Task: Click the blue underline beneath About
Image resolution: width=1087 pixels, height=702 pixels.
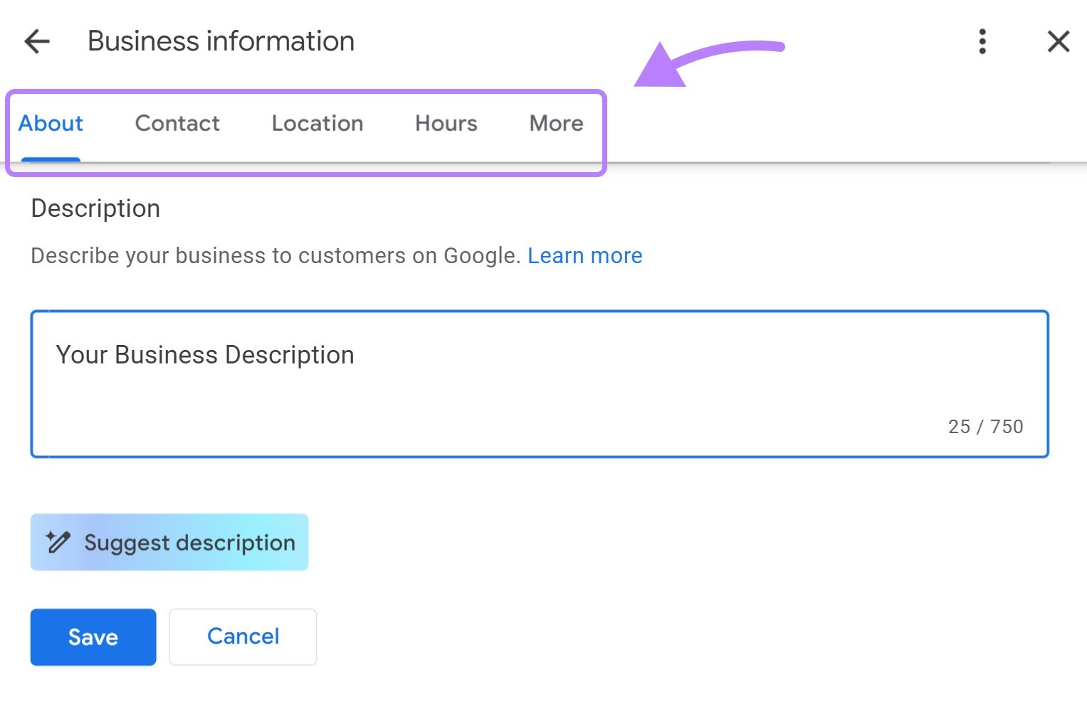Action: coord(50,161)
